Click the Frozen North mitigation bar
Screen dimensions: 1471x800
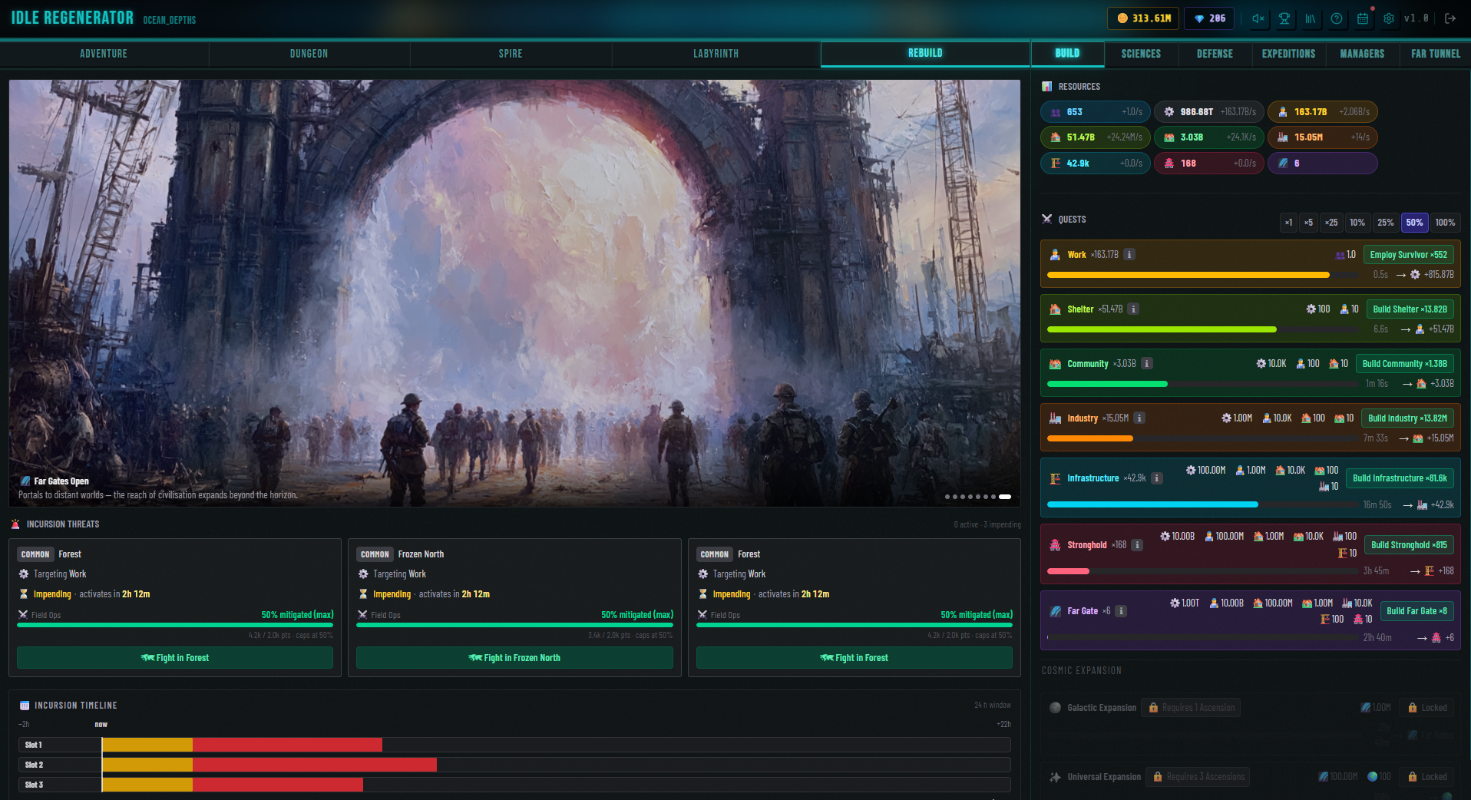[514, 625]
